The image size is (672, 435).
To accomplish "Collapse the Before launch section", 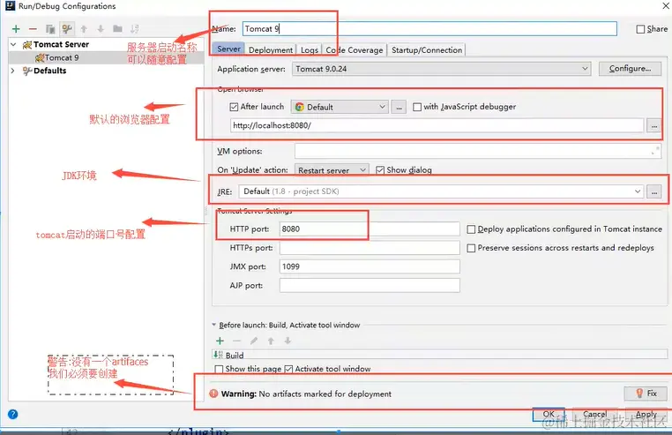I will tap(213, 325).
